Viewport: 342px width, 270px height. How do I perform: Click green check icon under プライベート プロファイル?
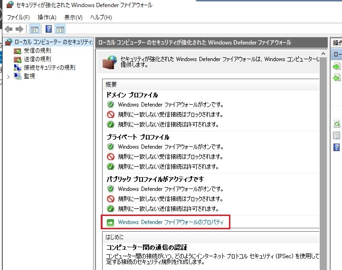pyautogui.click(x=111, y=167)
